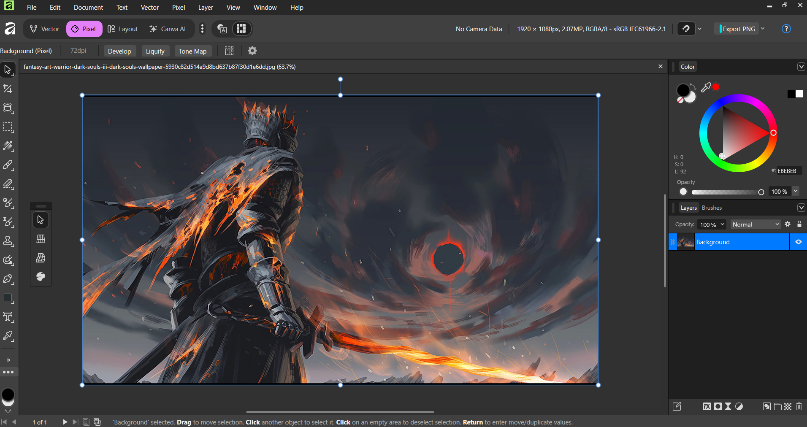Open the color Opacity percentage dropdown arrow
Screen dimensions: 807x427
(x=796, y=191)
